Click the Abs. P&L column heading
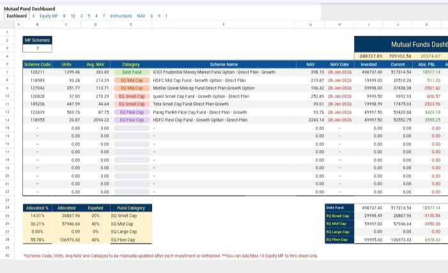The height and width of the screenshot is (273, 448). click(426, 64)
